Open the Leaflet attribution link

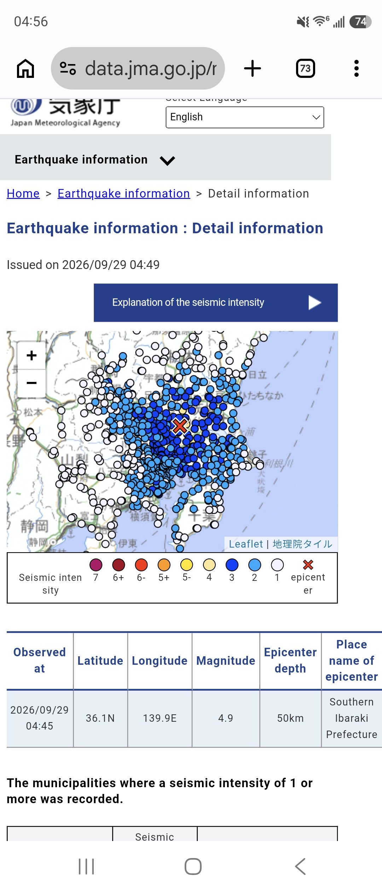pyautogui.click(x=246, y=544)
